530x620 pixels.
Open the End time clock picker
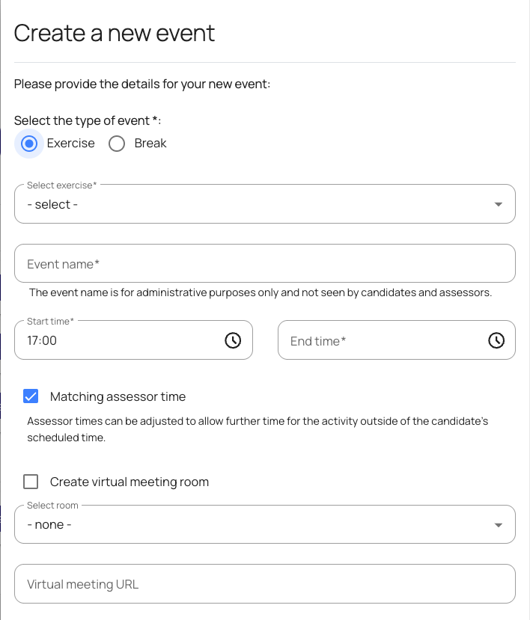tap(496, 340)
